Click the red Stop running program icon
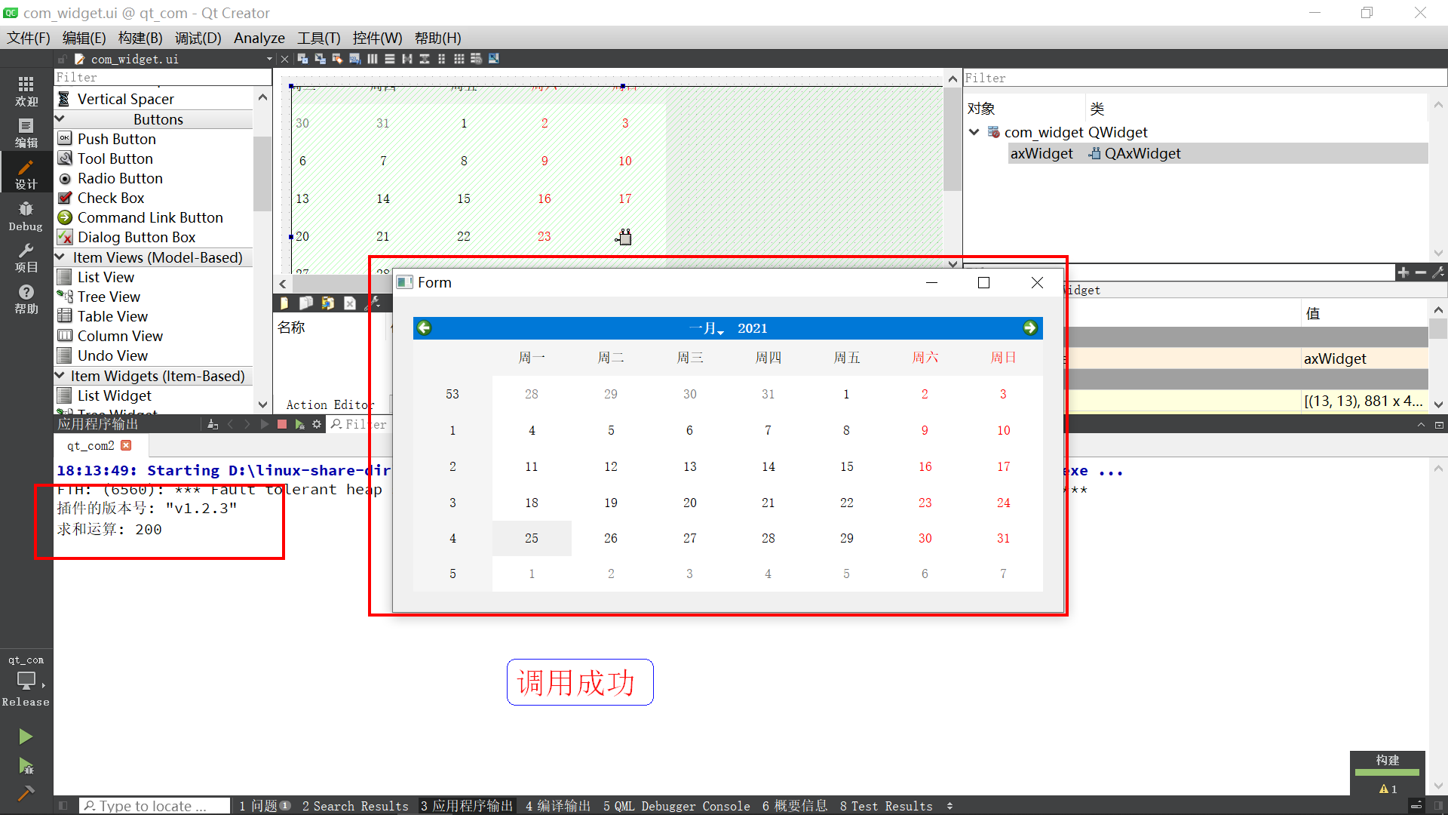 coord(281,424)
